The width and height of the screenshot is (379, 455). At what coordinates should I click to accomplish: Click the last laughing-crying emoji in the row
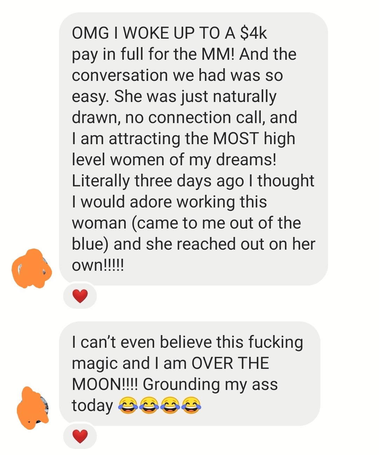pos(191,405)
